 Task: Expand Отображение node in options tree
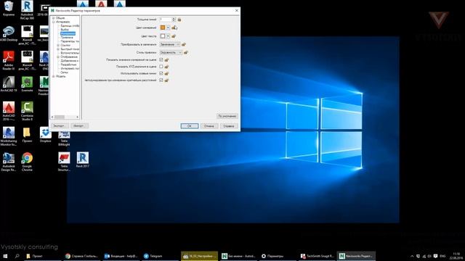pos(58,57)
